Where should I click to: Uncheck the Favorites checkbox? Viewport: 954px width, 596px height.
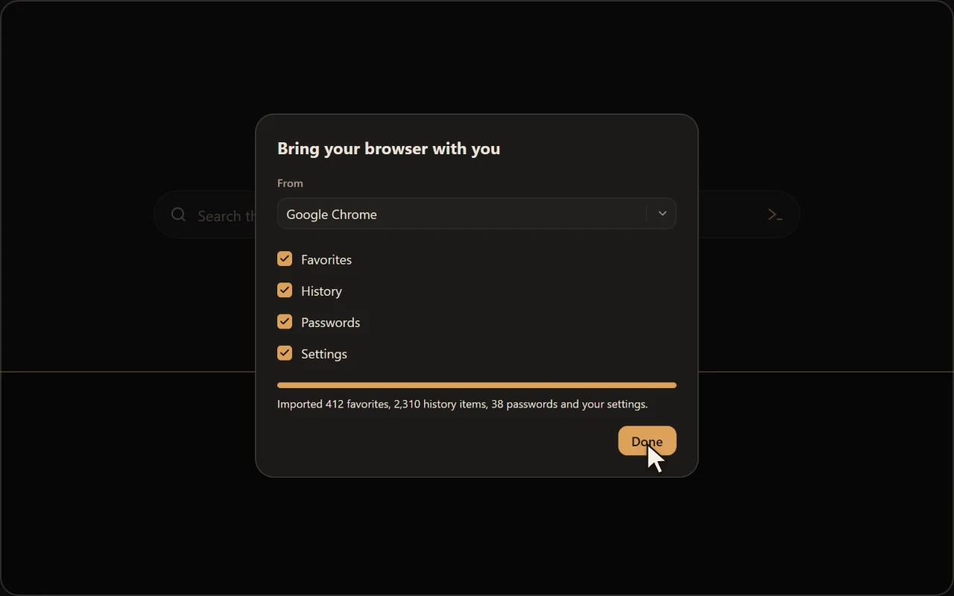pos(285,259)
